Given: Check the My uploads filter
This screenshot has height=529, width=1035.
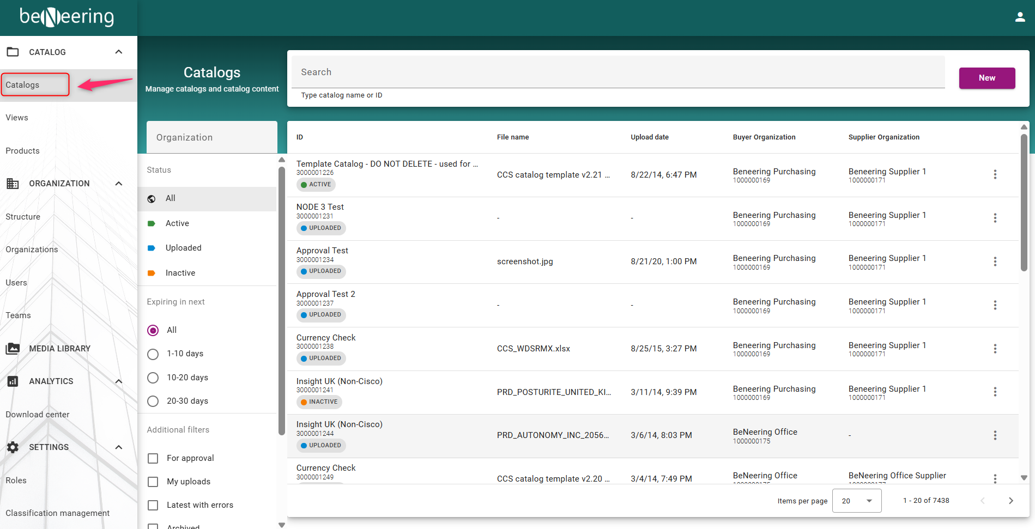Looking at the screenshot, I should [153, 482].
